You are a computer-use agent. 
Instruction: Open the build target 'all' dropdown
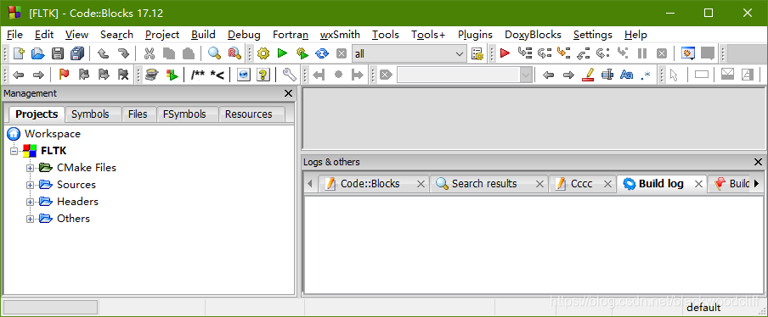[409, 53]
